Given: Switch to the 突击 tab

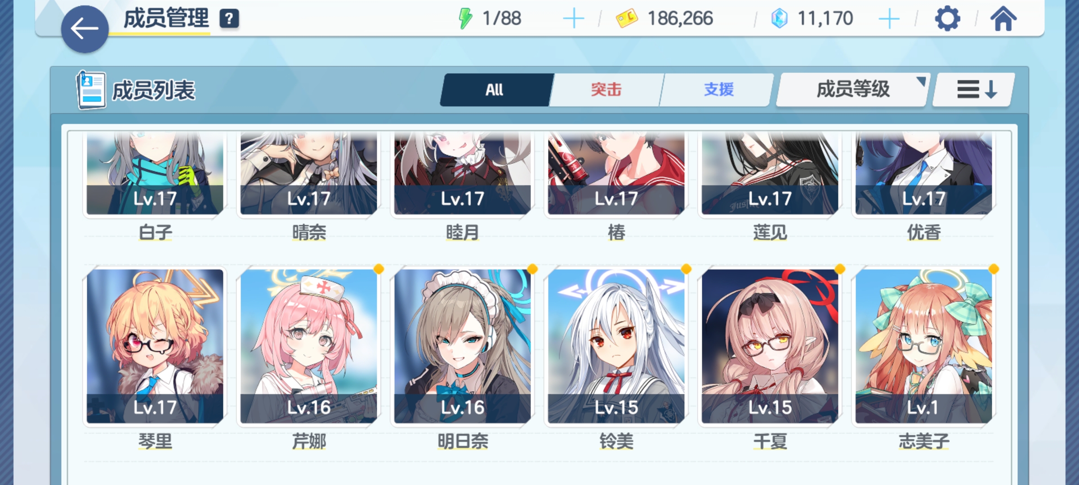Looking at the screenshot, I should click(x=606, y=89).
